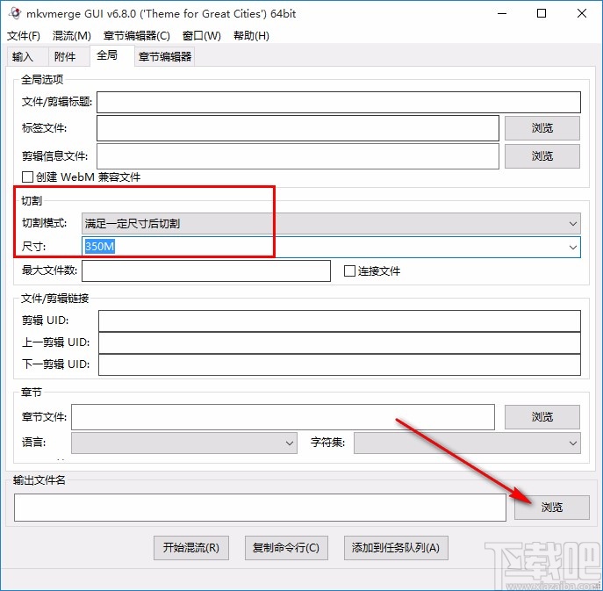Close the mkvmerge GUI window
The width and height of the screenshot is (603, 591).
click(x=581, y=13)
